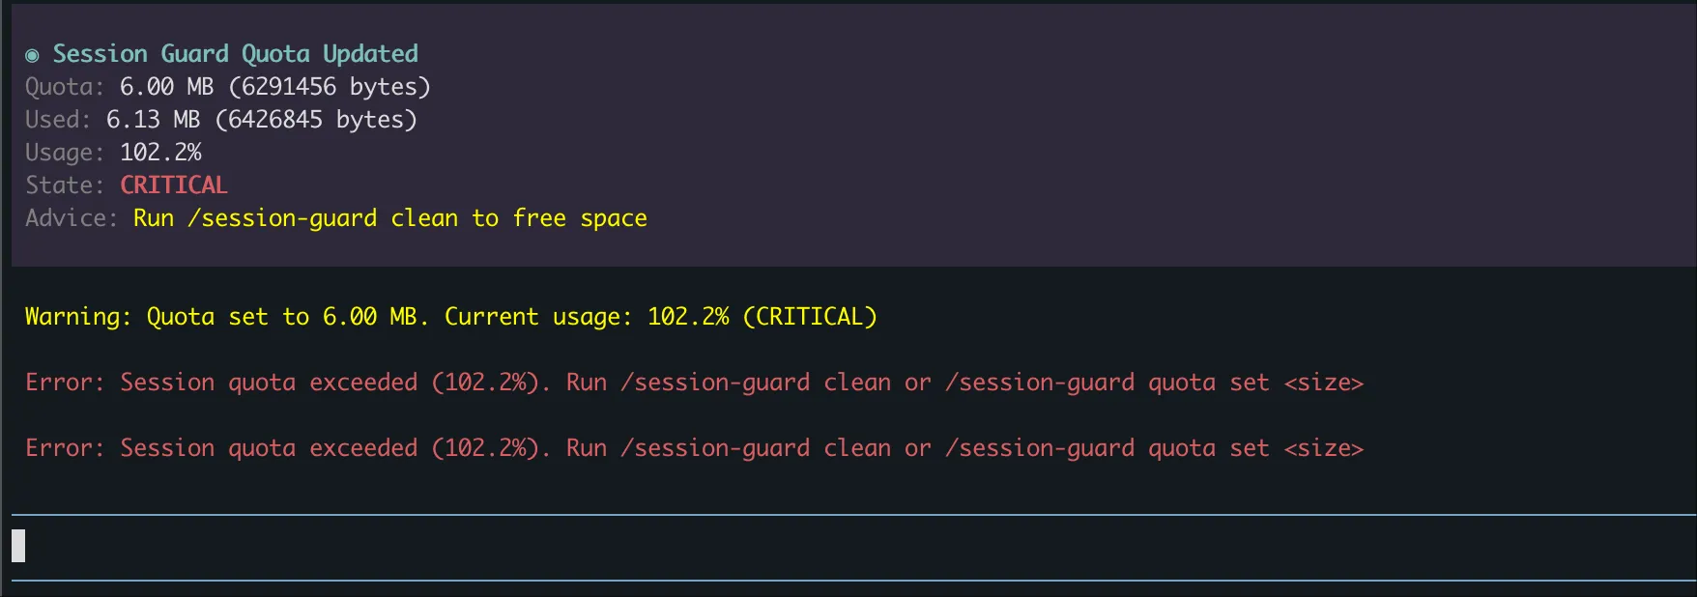Click the circle bullet icon before Session Guard
This screenshot has height=597, width=1697.
(32, 55)
